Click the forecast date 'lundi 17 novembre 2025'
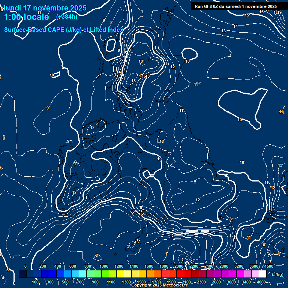 pos(45,8)
